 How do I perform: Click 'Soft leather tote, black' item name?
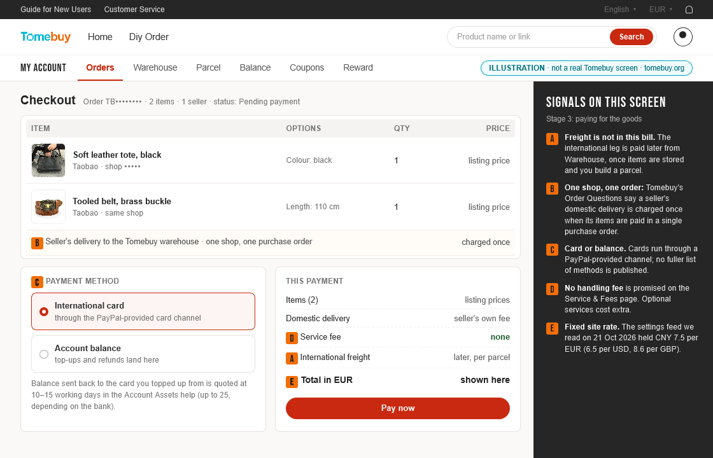click(117, 155)
